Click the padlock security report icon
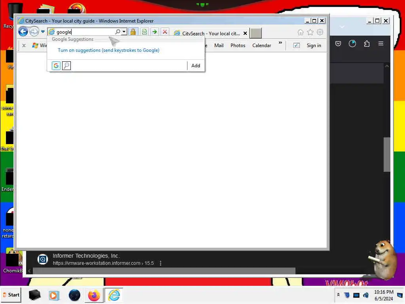This screenshot has width=405, height=304. click(x=133, y=32)
